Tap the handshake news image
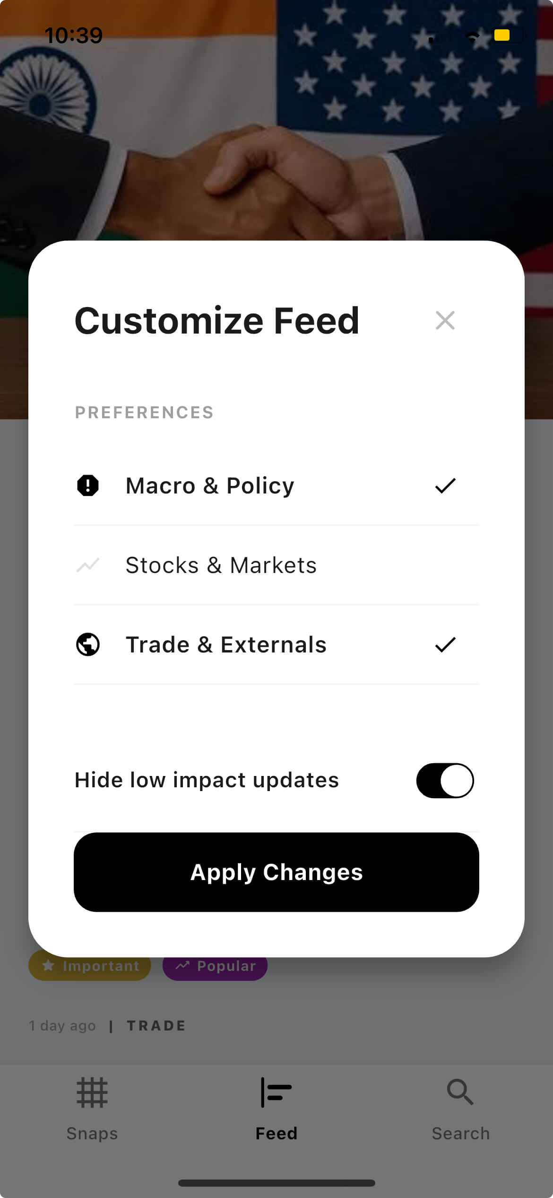The image size is (553, 1198). [x=276, y=142]
